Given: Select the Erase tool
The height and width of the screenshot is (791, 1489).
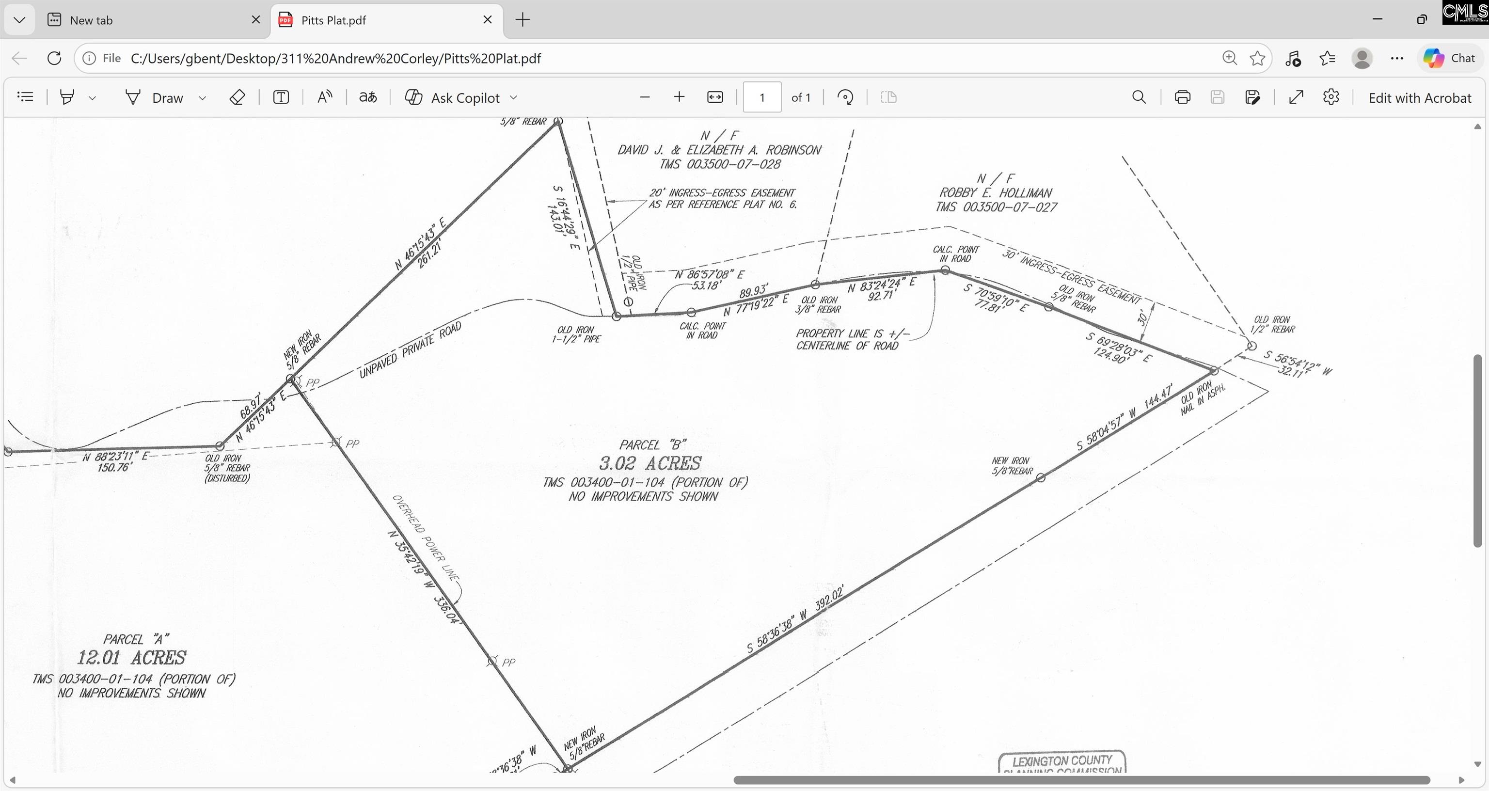Looking at the screenshot, I should 237,97.
